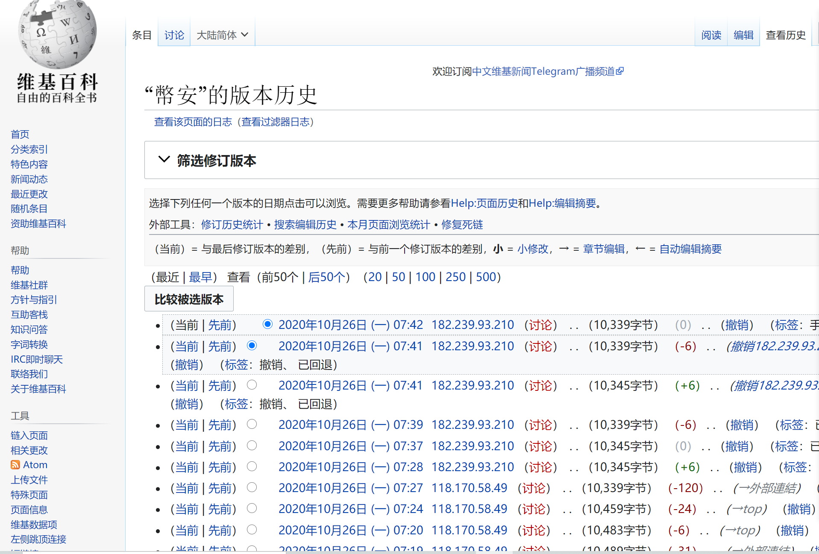819x554 pixels.
Task: Open 页面信息 in sidebar
Action: pyautogui.click(x=29, y=510)
